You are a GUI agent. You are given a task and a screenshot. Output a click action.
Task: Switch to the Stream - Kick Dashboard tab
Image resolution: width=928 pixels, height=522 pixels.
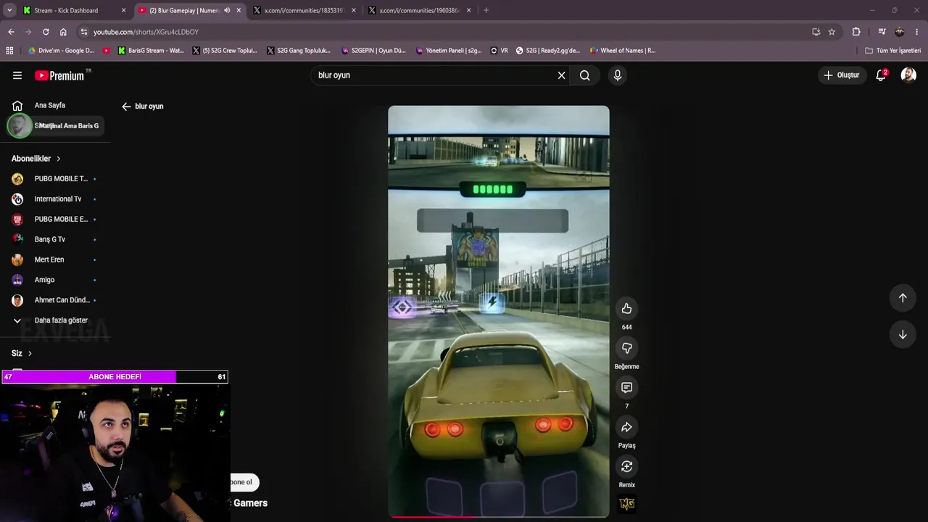(x=74, y=10)
